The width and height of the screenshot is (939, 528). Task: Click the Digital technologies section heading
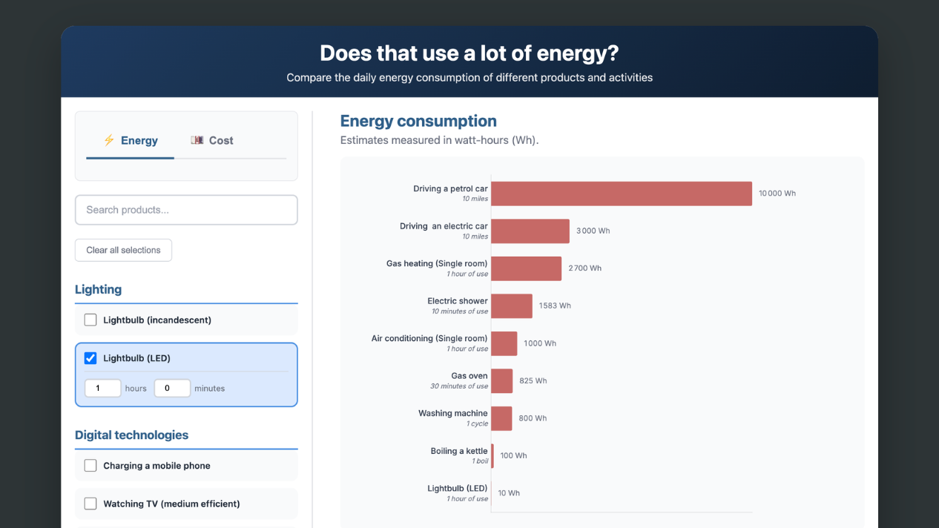(x=131, y=435)
